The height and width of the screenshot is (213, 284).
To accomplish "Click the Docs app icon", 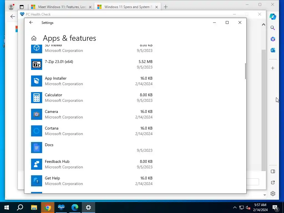I will coord(36,148).
